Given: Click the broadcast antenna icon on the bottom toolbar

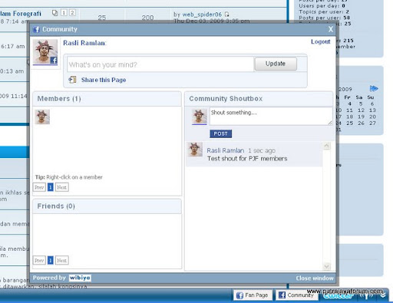Looking at the screenshot, I should tap(366, 296).
